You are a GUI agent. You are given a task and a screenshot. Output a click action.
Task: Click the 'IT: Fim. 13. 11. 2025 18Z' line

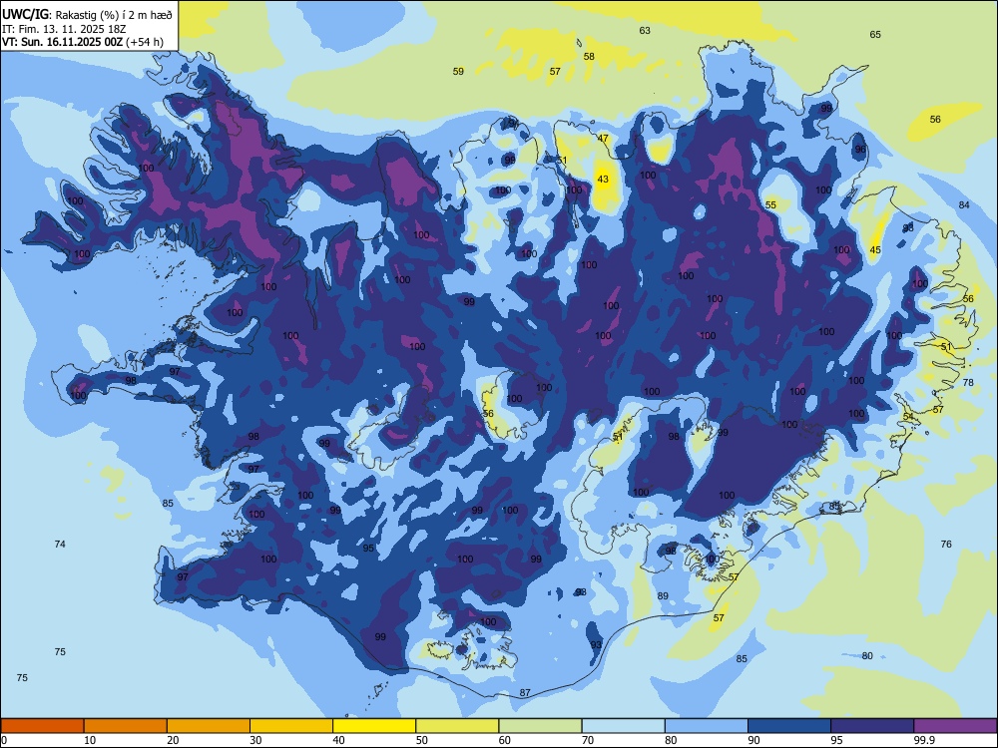click(x=64, y=29)
